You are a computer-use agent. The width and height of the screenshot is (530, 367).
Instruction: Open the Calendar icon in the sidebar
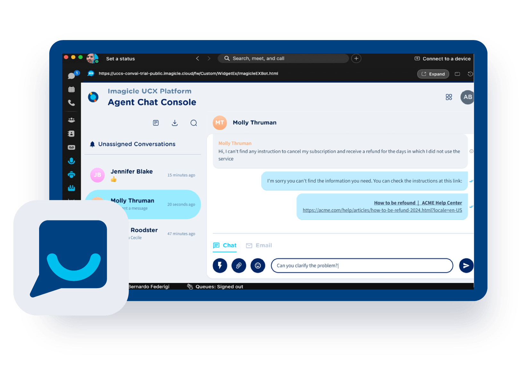pyautogui.click(x=71, y=89)
